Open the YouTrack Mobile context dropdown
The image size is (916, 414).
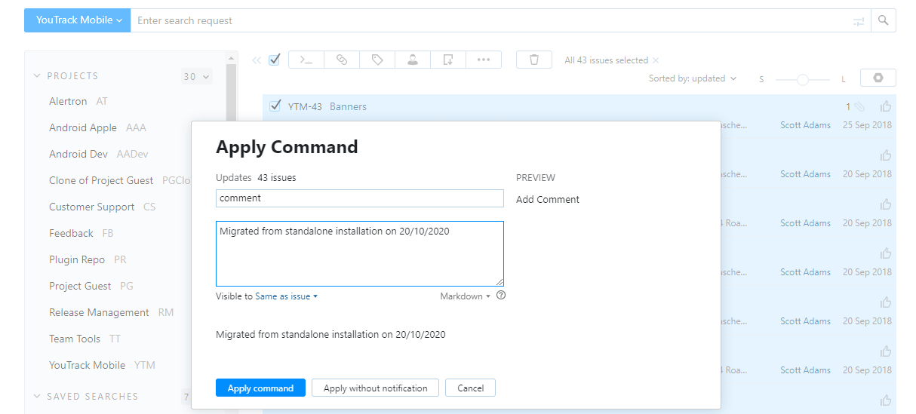pos(78,20)
